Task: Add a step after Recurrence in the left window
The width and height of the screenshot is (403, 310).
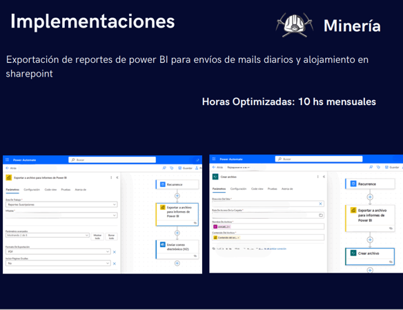Action: click(x=177, y=196)
